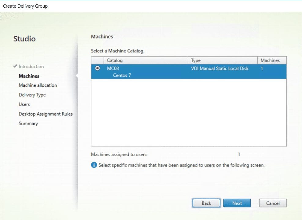
Task: Click the Machines column header
Action: 271,60
